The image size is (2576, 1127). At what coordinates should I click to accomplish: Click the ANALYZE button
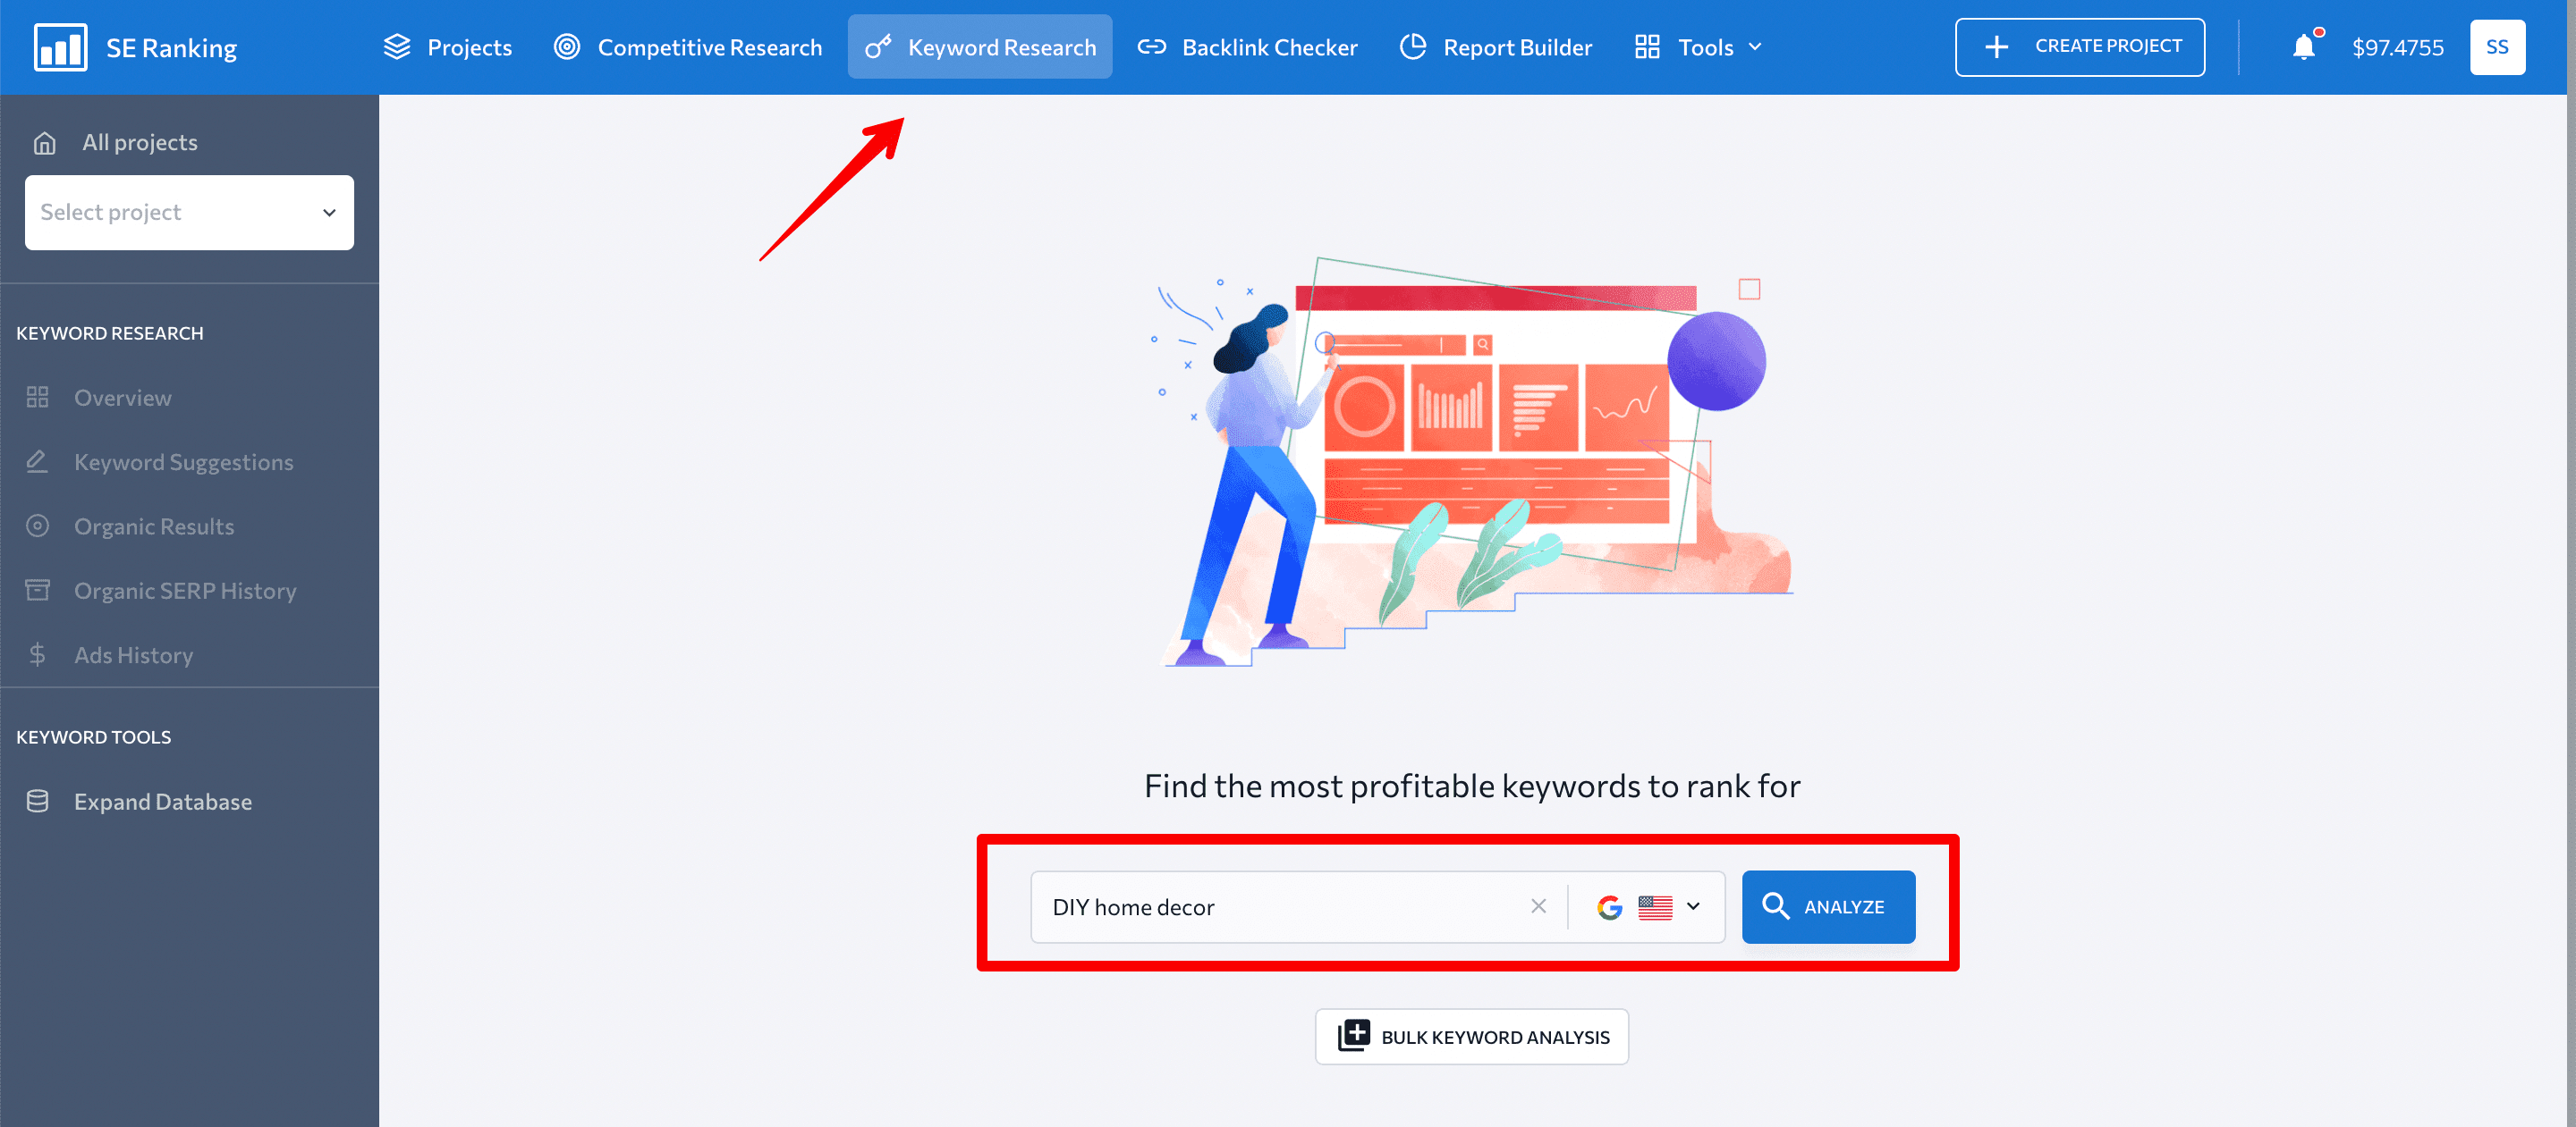pyautogui.click(x=1828, y=905)
